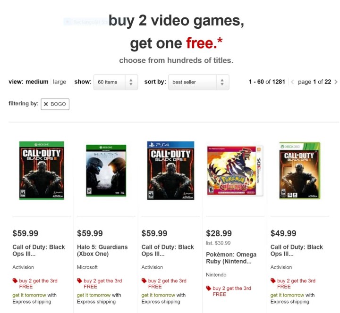
Task: Open the sort by best seller dropdown
Action: tap(199, 82)
